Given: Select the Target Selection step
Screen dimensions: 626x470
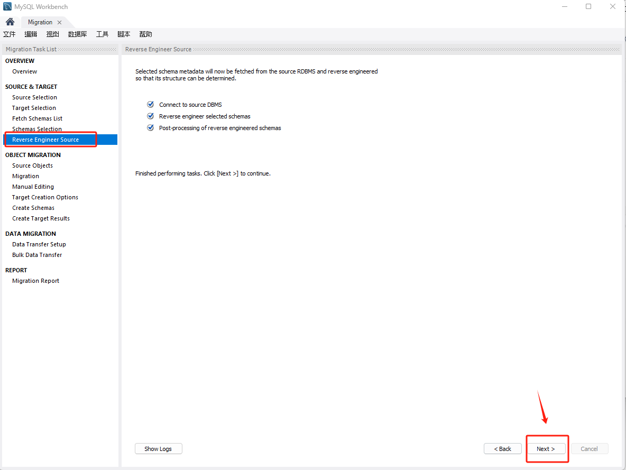Looking at the screenshot, I should [34, 108].
